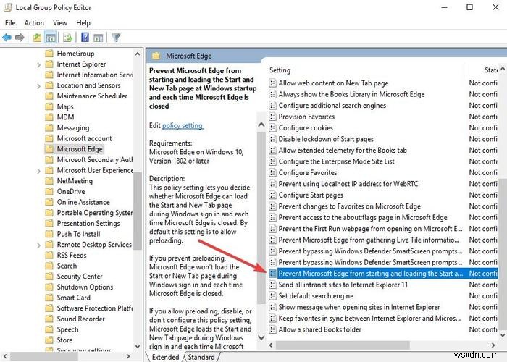
Task: Expand the Internet Explorer tree node
Action: pos(38,64)
